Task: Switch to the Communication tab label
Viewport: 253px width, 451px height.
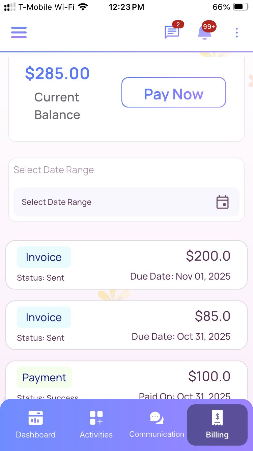Action: click(x=157, y=434)
